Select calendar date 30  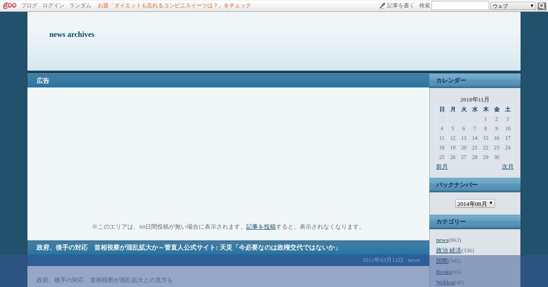pyautogui.click(x=496, y=157)
